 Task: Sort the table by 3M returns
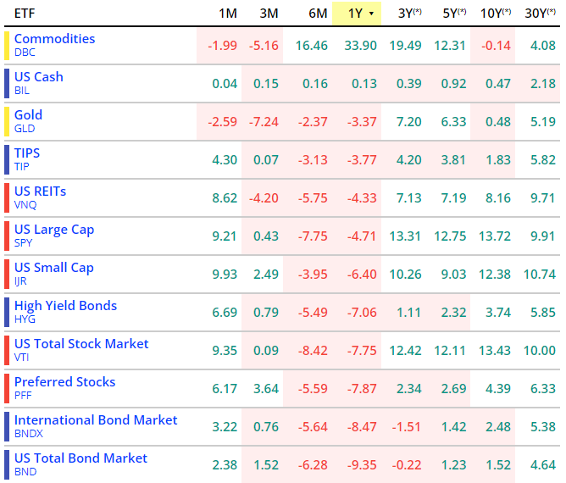pyautogui.click(x=269, y=14)
